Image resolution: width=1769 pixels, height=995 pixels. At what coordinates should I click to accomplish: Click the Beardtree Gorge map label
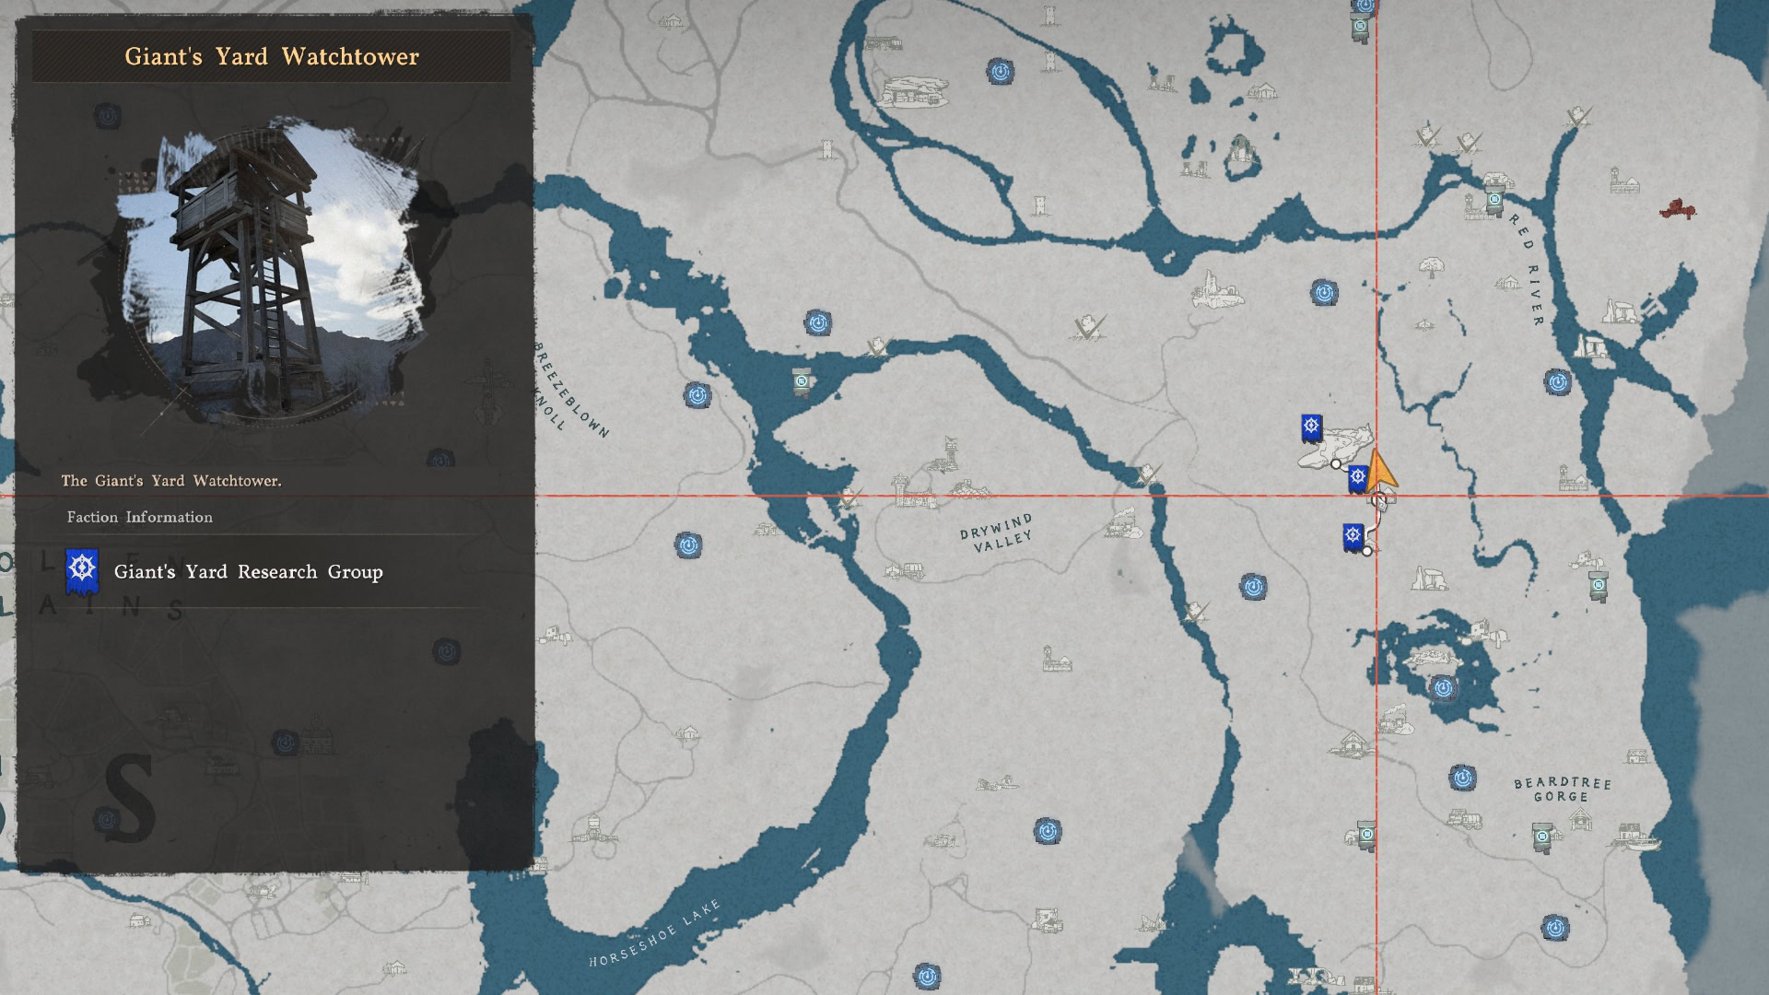tap(1563, 790)
